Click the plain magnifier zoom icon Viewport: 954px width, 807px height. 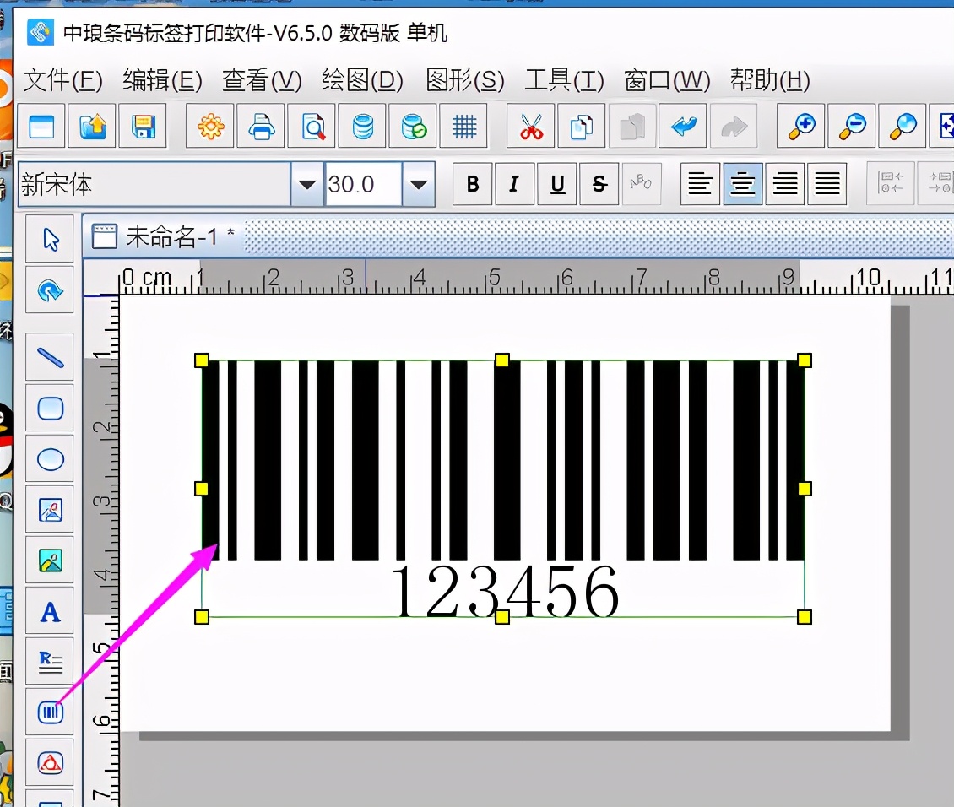(x=903, y=126)
